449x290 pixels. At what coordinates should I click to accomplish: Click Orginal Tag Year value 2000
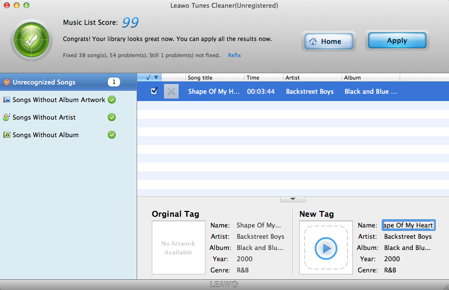pyautogui.click(x=245, y=259)
